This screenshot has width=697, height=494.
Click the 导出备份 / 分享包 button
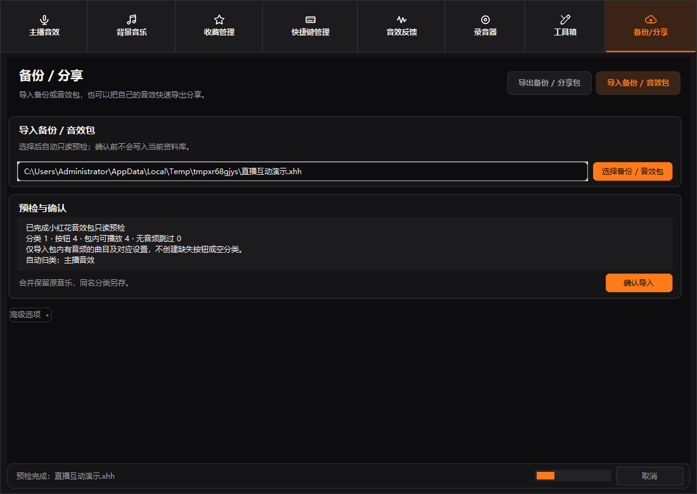(x=549, y=83)
